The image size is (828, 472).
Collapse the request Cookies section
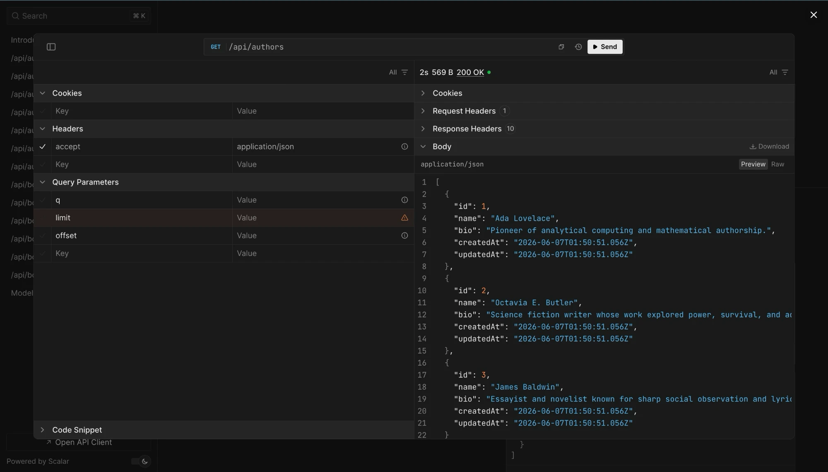(42, 93)
